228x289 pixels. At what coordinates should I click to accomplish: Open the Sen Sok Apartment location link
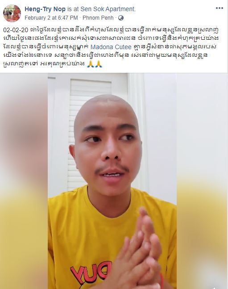coord(108,9)
